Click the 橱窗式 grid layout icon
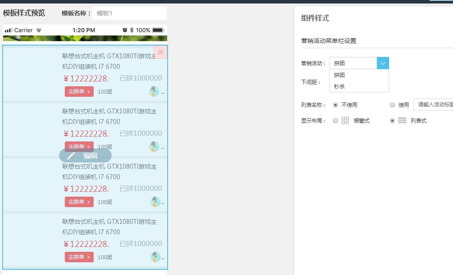The width and height of the screenshot is (453, 275). click(345, 120)
